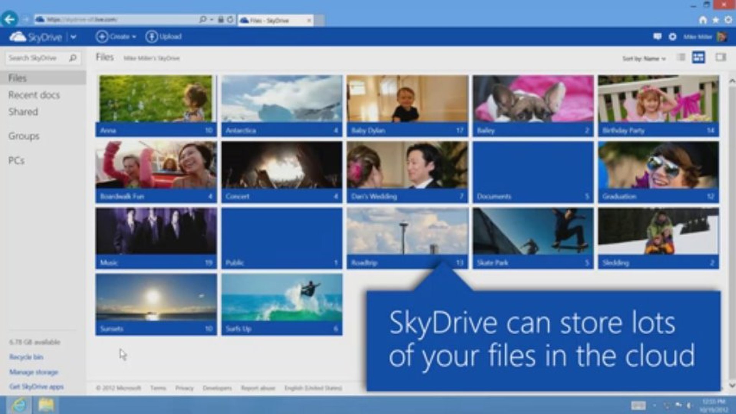Screen dimensions: 736x414
Task: Open Recent docs in the sidebar
Action: point(34,95)
